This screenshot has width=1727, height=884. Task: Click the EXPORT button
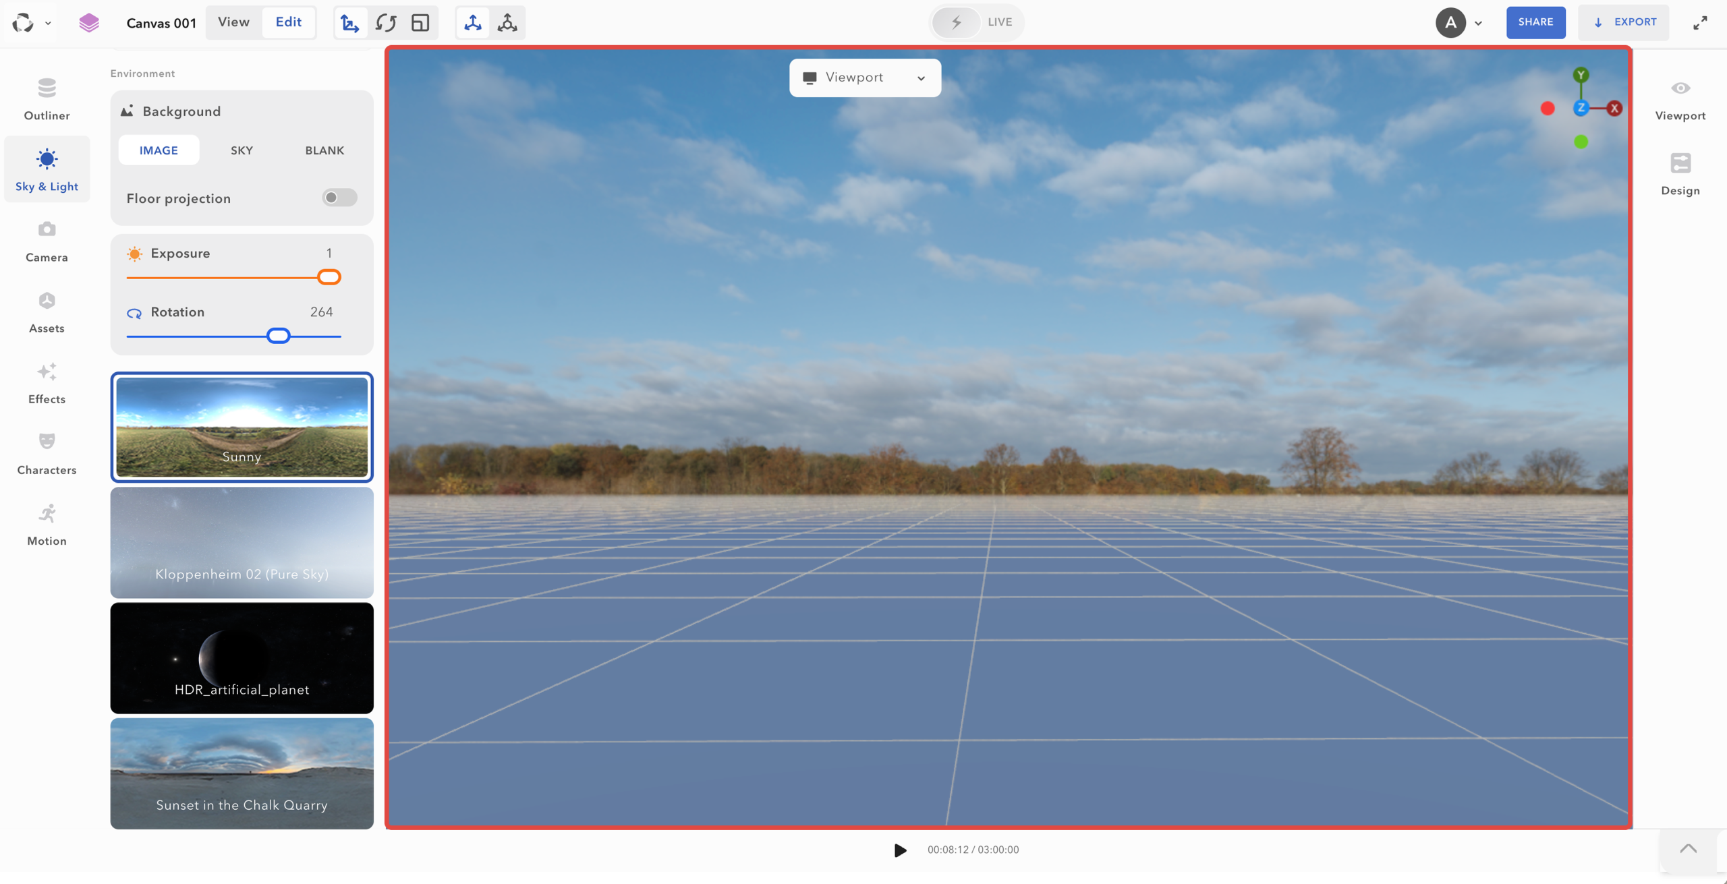tap(1624, 22)
